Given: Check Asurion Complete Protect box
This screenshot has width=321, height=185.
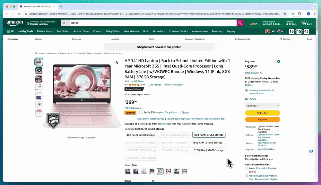Looking at the screenshot, I should pyautogui.click(x=247, y=176).
